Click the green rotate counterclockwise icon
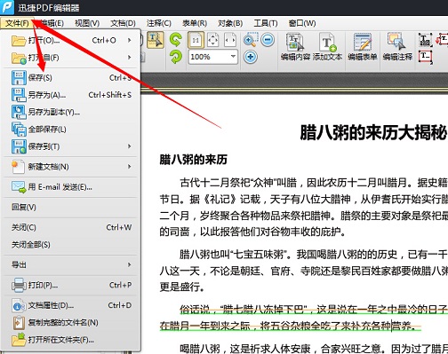This screenshot has width=448, height=354. coord(176,40)
